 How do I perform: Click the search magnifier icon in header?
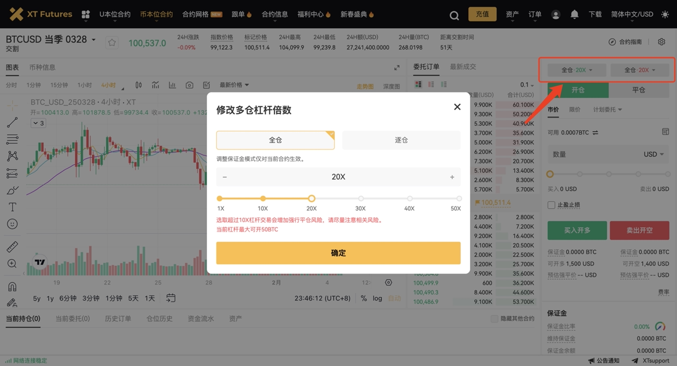point(454,15)
